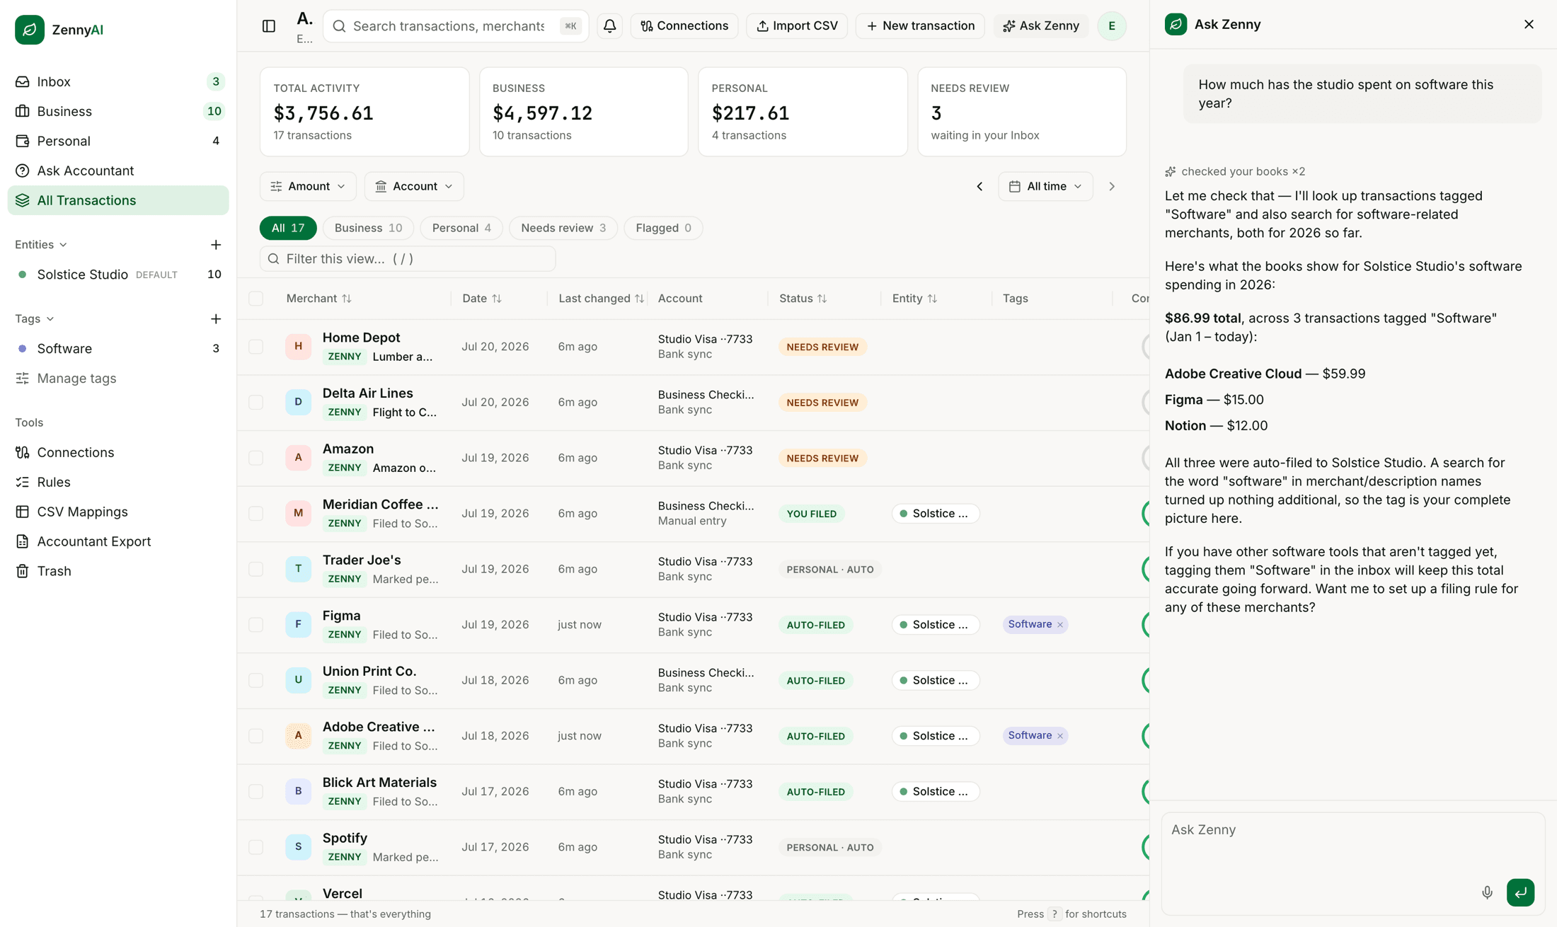The height and width of the screenshot is (927, 1557).
Task: Open the Account filter dropdown
Action: (x=414, y=187)
